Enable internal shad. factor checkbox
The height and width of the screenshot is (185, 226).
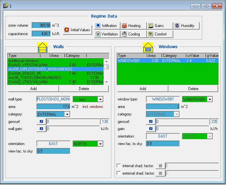point(119,165)
